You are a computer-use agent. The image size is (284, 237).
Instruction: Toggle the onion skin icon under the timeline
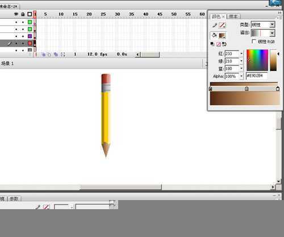click(43, 55)
